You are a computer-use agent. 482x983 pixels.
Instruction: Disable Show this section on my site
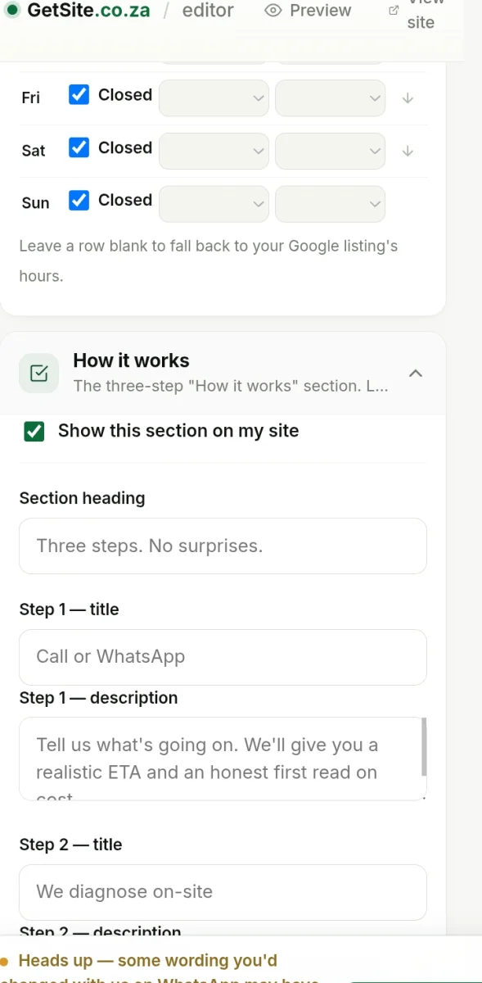point(34,431)
